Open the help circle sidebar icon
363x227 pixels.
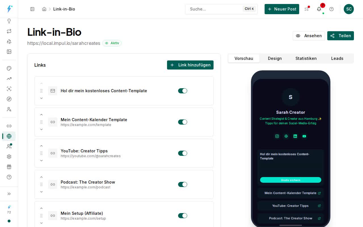[9, 177]
